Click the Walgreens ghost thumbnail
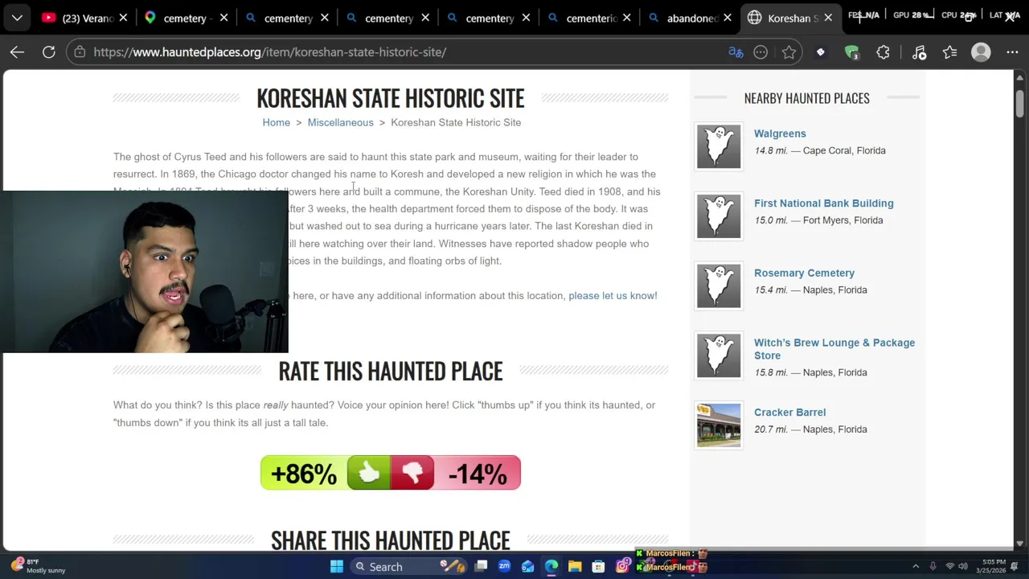1029x579 pixels. [x=719, y=146]
